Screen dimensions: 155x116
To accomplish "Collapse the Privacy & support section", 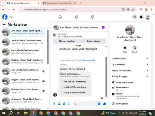I will coord(130,76).
